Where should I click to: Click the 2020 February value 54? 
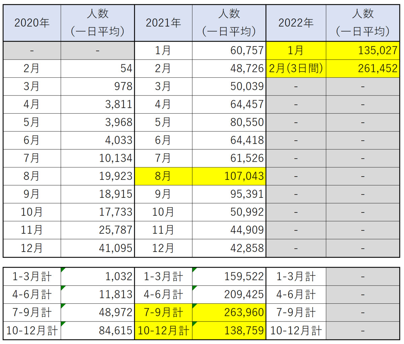point(98,69)
